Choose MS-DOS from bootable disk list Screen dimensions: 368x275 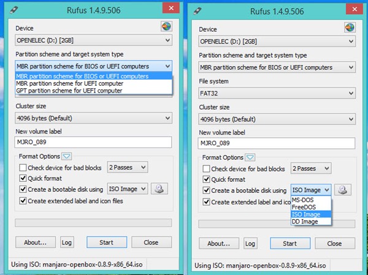(311, 200)
